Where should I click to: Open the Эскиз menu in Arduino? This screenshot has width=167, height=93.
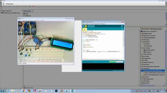91,24
